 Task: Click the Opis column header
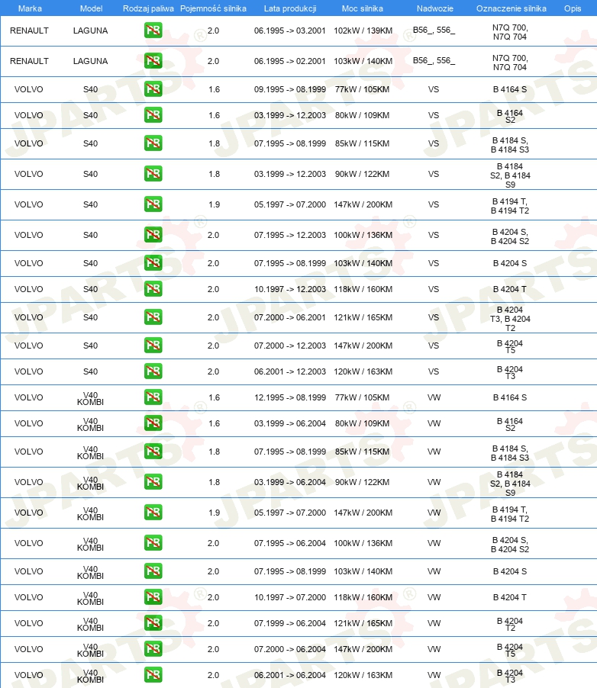coord(573,8)
